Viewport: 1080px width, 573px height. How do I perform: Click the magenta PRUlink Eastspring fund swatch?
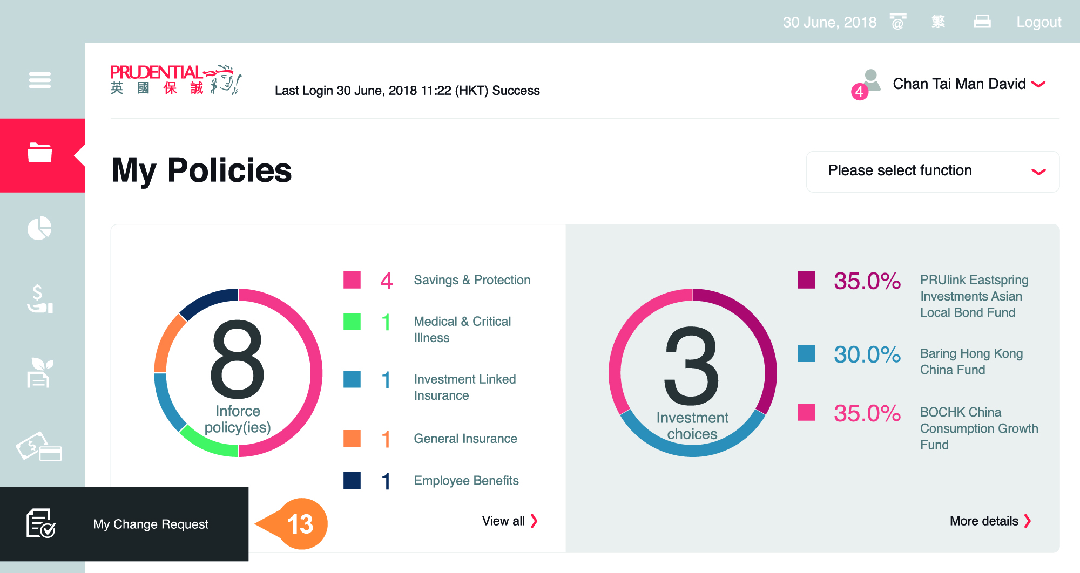(807, 280)
